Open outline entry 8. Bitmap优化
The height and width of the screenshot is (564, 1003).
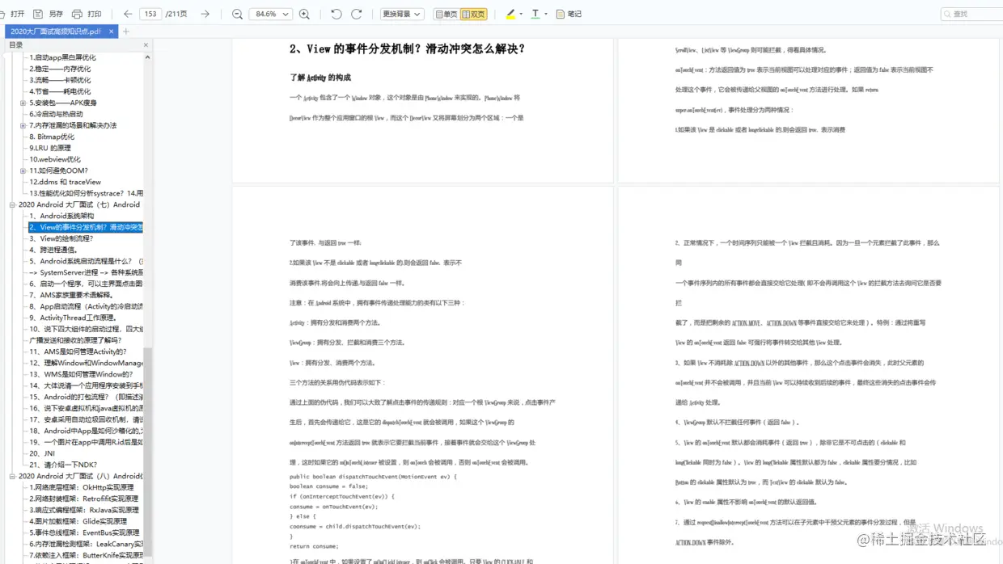tap(52, 137)
